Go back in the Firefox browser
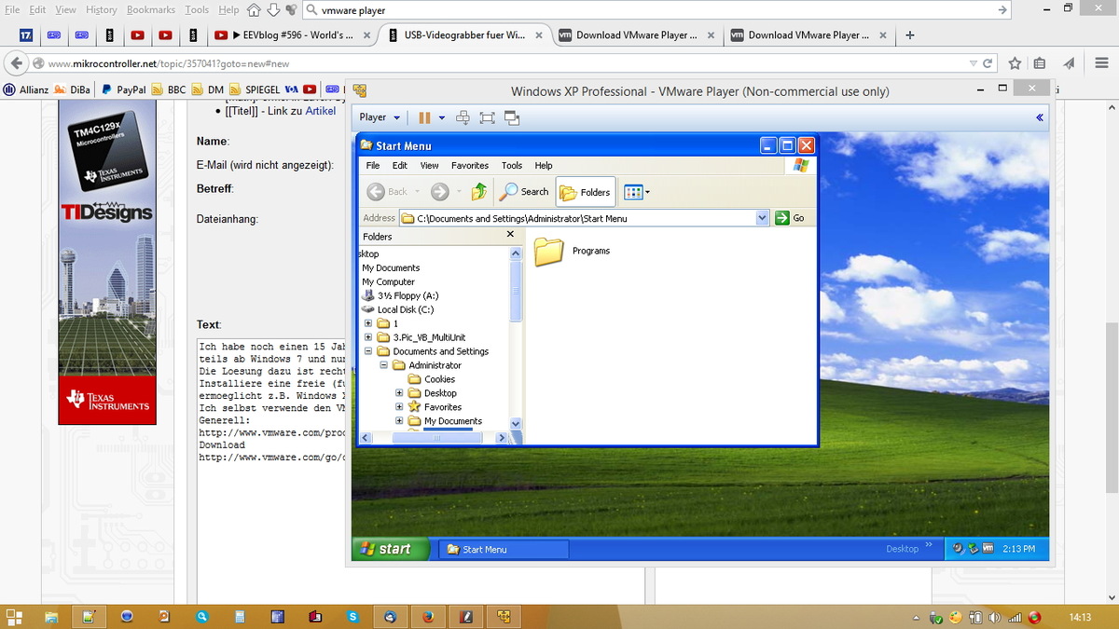 [15, 63]
